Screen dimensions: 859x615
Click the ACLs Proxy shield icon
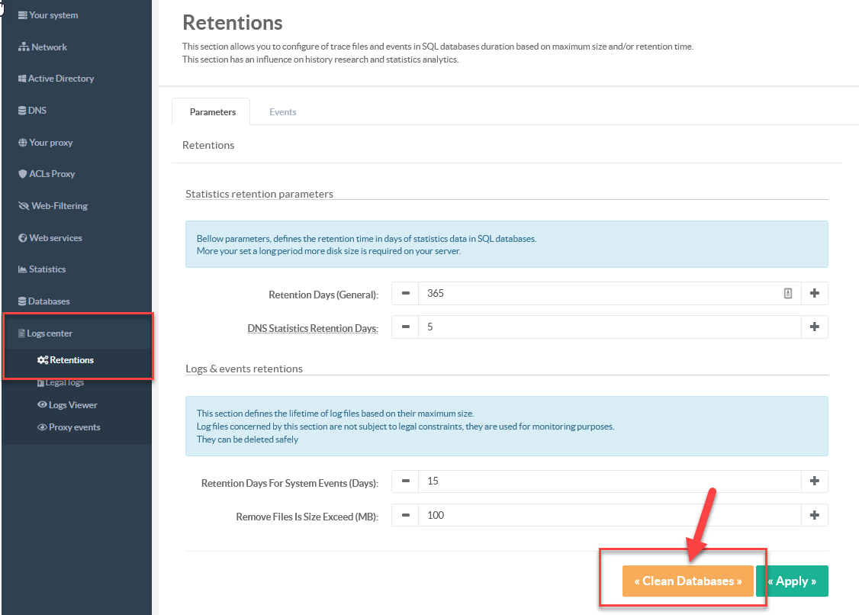[23, 174]
